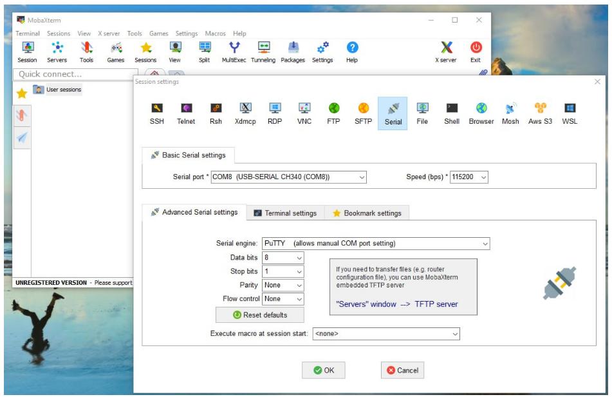Select the WSL session type
Screen dimensions: 612x397
[x=570, y=113]
